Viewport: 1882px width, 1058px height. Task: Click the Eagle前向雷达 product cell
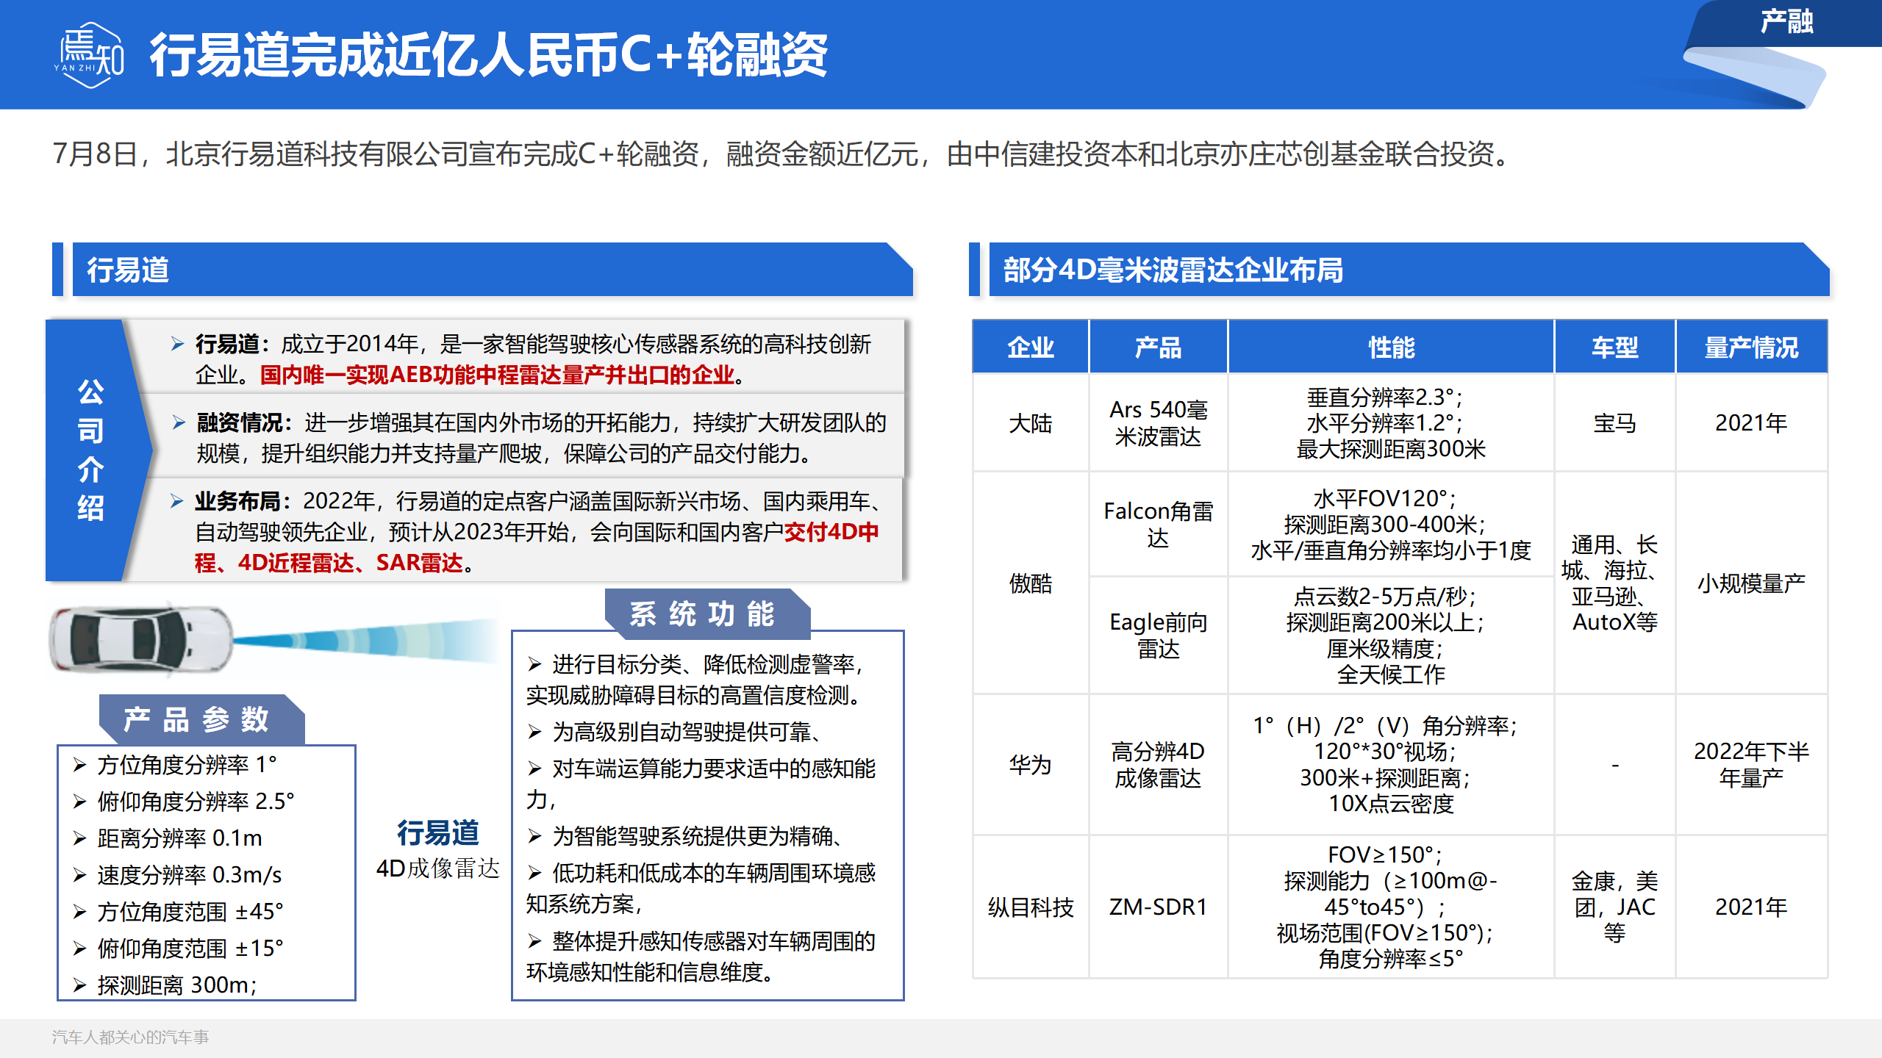click(x=1159, y=636)
